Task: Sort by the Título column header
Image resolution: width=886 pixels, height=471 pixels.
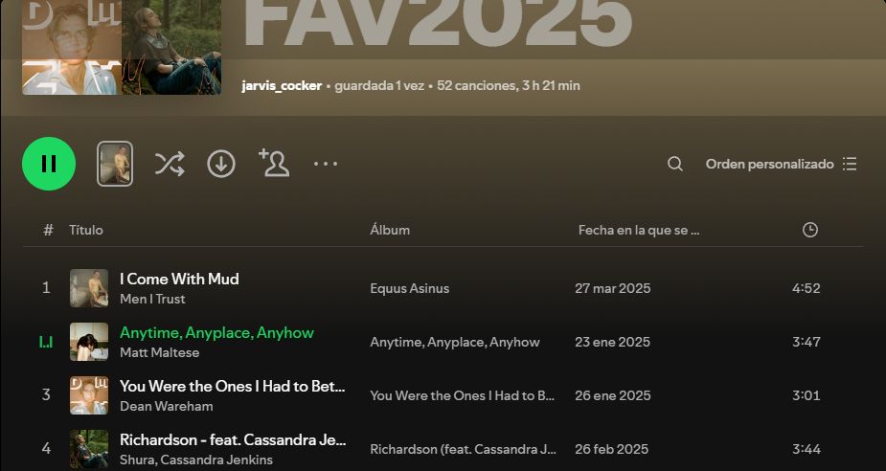Action: pos(86,230)
